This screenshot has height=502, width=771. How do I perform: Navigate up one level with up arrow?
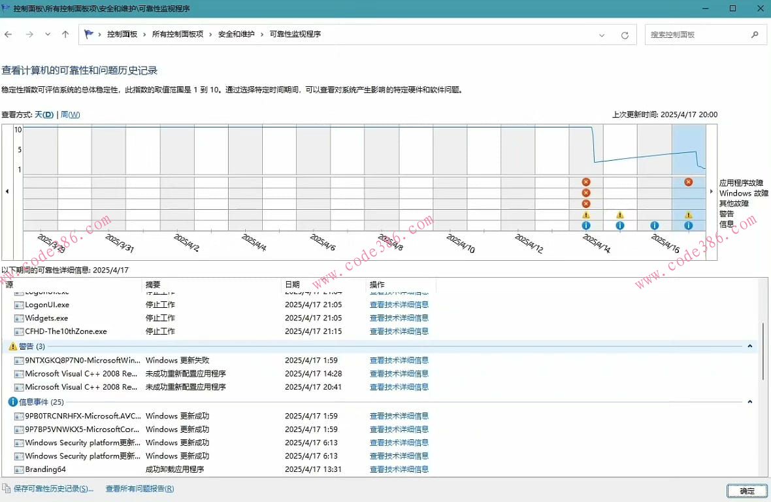65,35
